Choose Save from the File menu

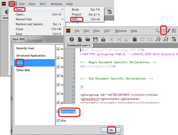(x=36, y=34)
